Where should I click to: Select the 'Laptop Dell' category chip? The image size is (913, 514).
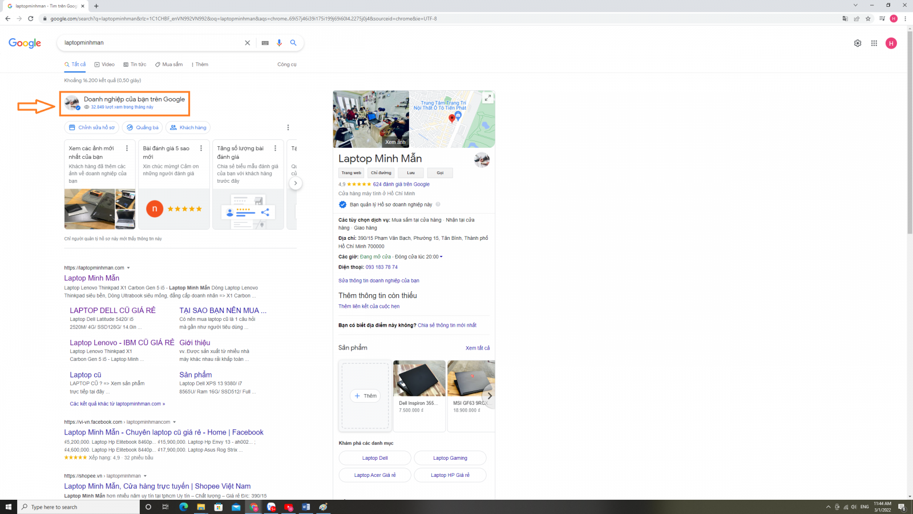pyautogui.click(x=375, y=458)
